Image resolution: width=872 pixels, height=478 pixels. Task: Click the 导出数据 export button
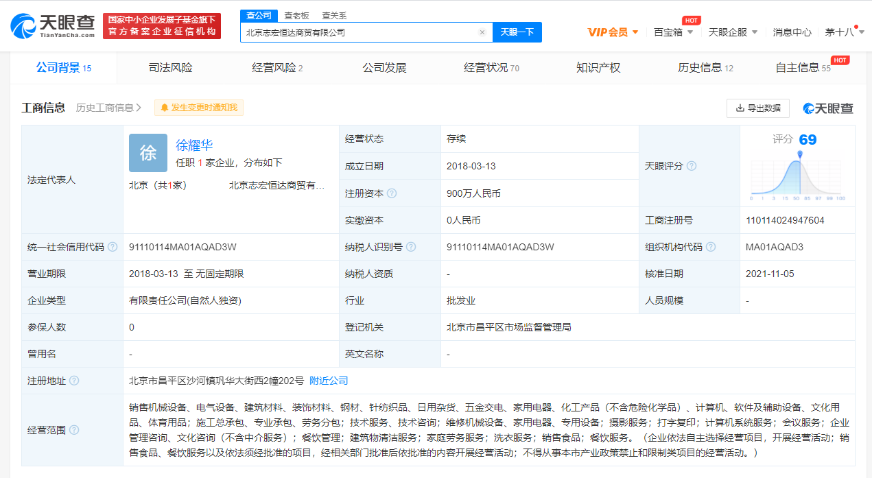pos(758,108)
